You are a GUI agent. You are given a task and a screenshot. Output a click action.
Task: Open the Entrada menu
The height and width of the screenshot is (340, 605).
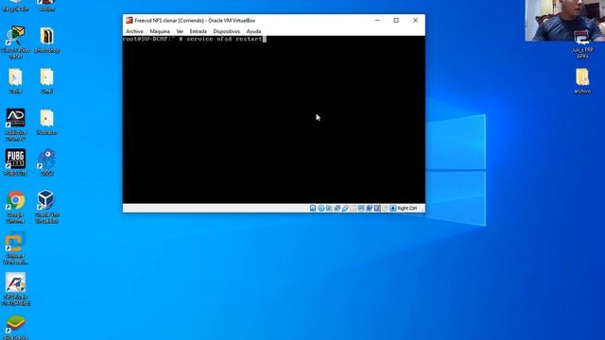pyautogui.click(x=198, y=31)
